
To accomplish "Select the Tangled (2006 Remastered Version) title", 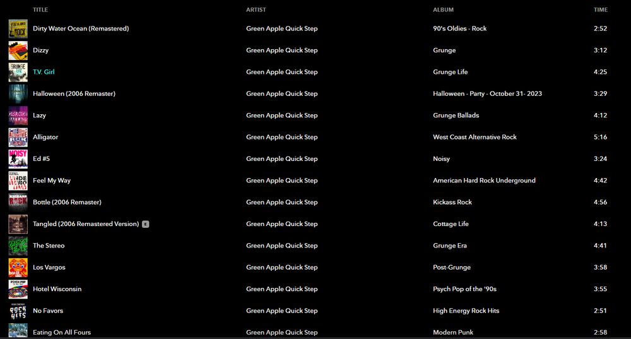I will pyautogui.click(x=86, y=224).
